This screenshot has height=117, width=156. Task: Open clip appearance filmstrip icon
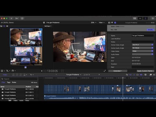[146, 75]
